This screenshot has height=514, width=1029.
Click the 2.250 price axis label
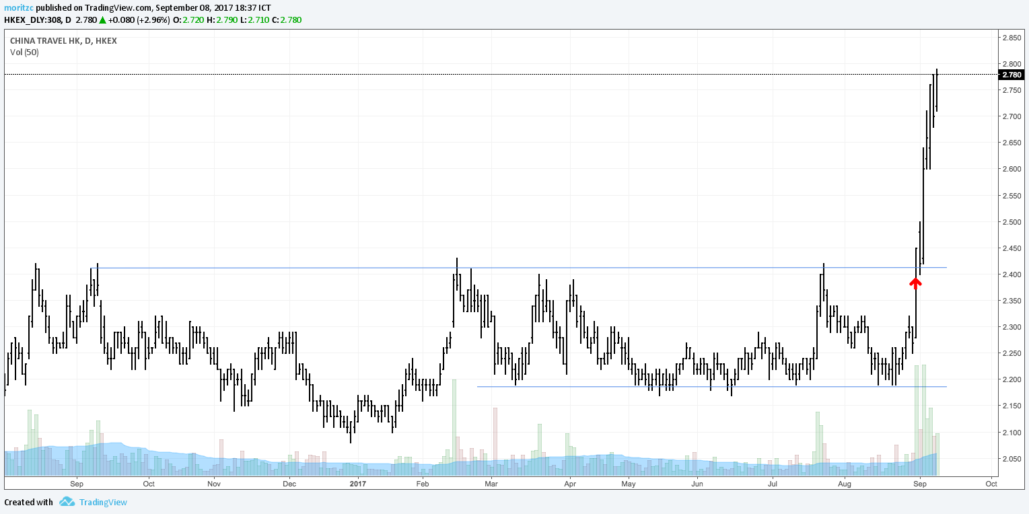[x=1012, y=353]
